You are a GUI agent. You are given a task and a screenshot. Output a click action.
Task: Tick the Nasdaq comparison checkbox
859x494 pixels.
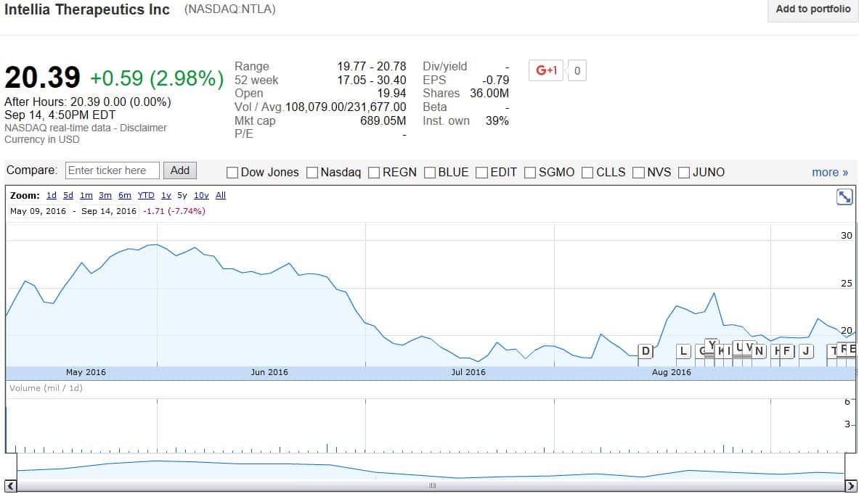(312, 173)
